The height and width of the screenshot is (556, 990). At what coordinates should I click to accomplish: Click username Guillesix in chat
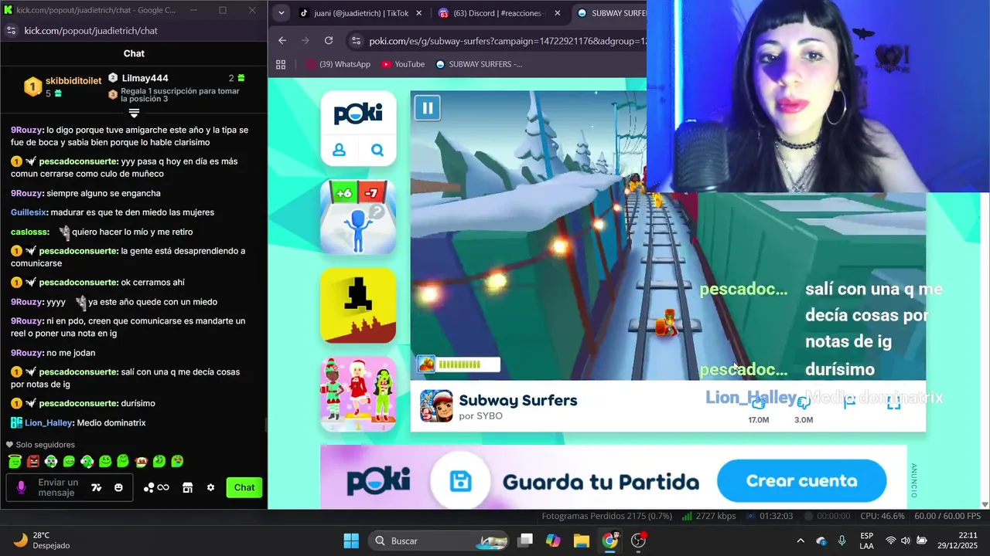click(29, 212)
